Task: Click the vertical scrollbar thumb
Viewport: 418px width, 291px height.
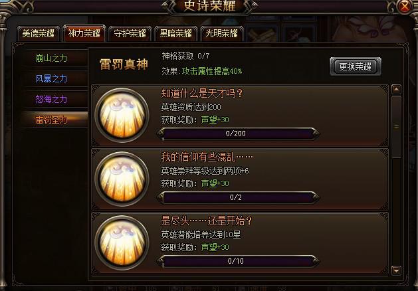Action: click(396, 127)
